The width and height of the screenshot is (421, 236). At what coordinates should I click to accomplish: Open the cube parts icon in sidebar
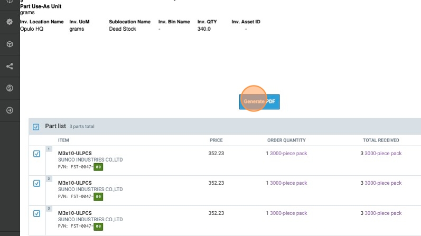point(10,44)
